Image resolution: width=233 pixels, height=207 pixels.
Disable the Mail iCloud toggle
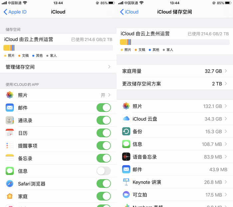(104, 107)
